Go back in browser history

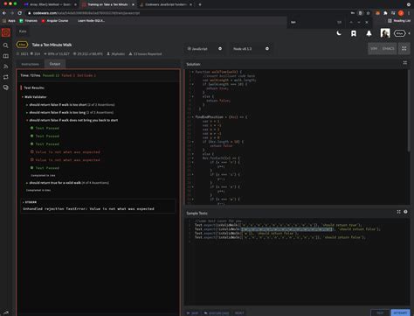tap(4, 13)
